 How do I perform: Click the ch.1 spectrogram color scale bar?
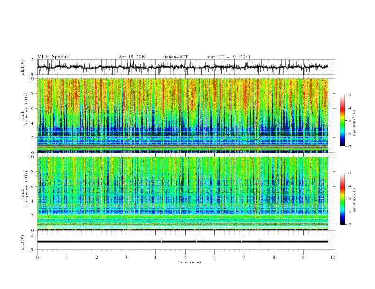tap(342, 121)
